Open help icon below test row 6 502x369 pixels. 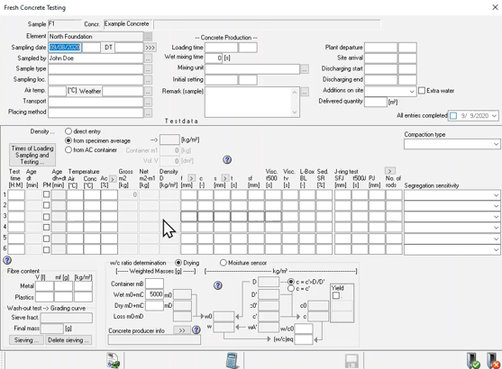pyautogui.click(x=7, y=260)
